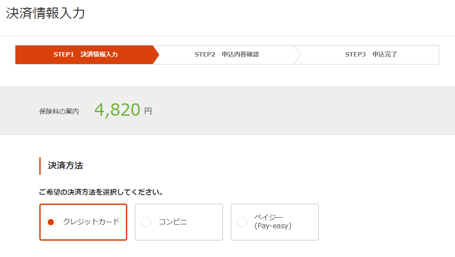Click the (Pay-easy) text in the third option

click(273, 226)
